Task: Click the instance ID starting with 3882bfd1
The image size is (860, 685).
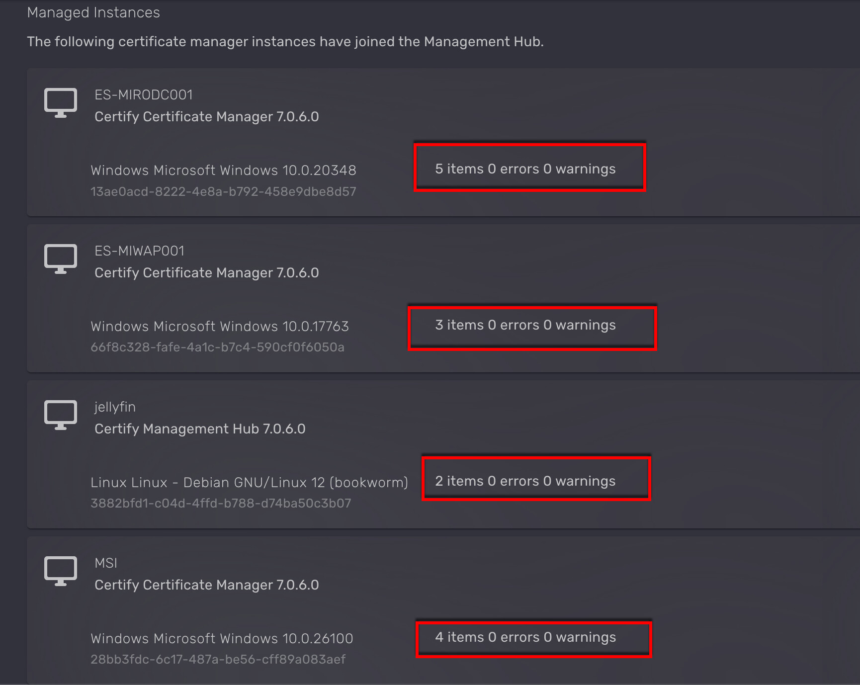Action: tap(221, 504)
